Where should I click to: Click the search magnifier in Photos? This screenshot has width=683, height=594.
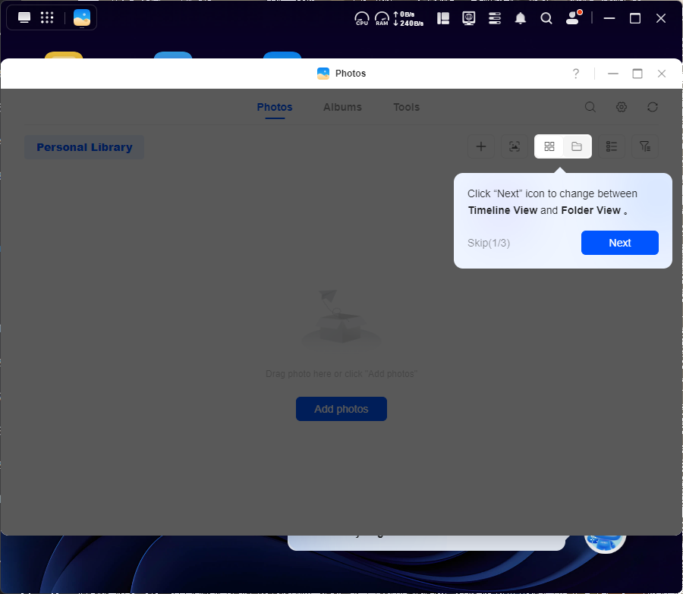(x=590, y=107)
